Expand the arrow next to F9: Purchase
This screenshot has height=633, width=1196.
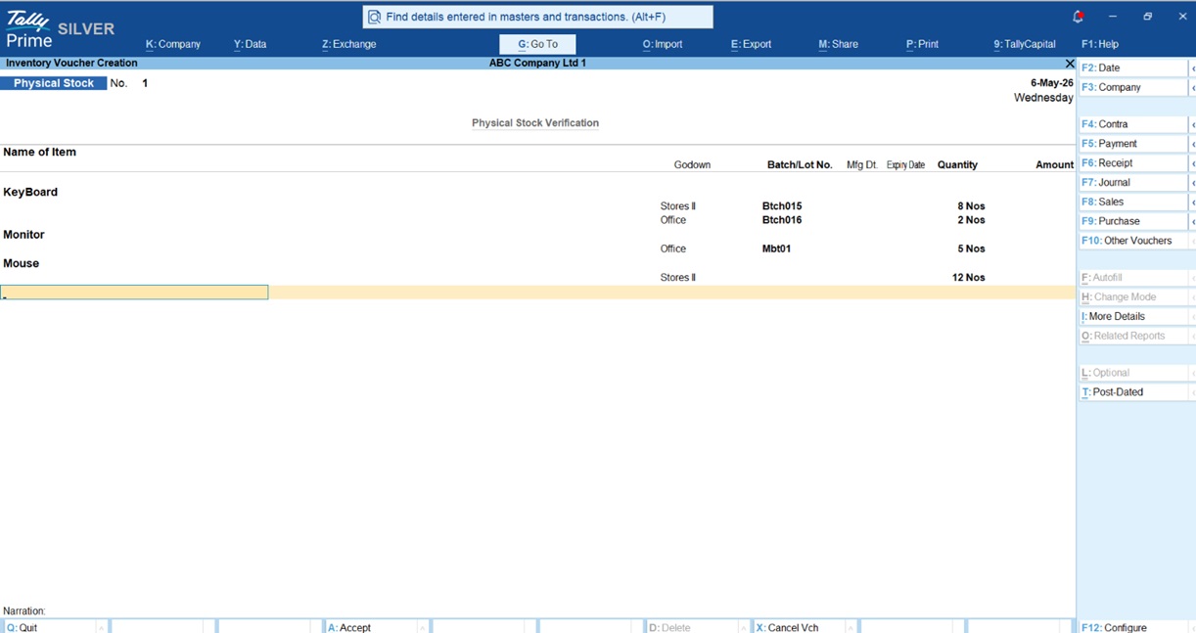point(1192,221)
